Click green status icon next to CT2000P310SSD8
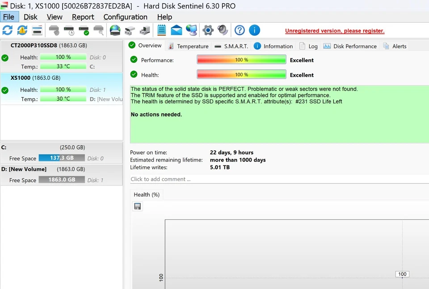This screenshot has width=429, height=289. click(5, 57)
